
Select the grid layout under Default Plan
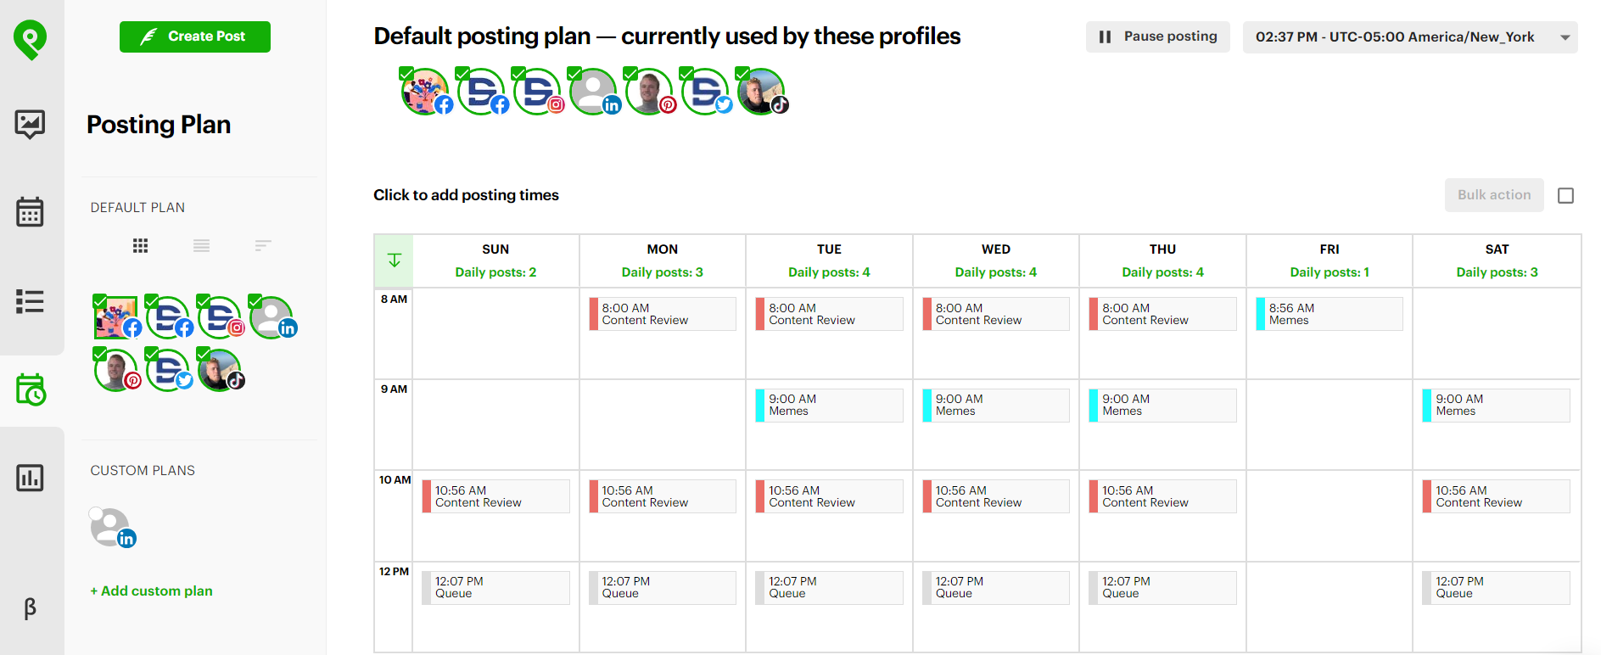click(140, 246)
